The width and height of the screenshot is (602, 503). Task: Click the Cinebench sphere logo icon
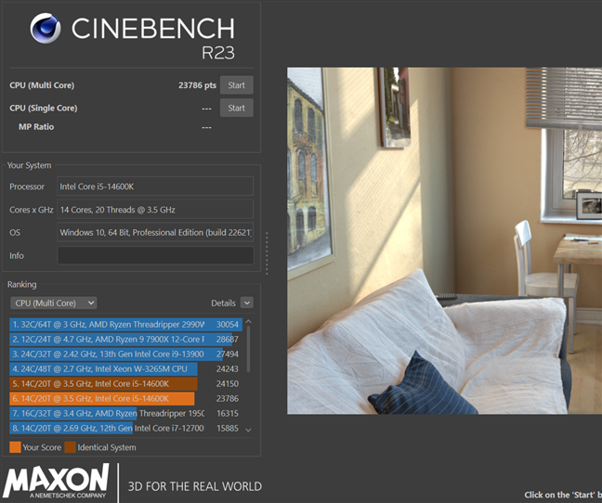[46, 28]
